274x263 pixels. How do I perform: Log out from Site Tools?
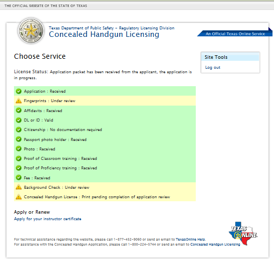[213, 67]
